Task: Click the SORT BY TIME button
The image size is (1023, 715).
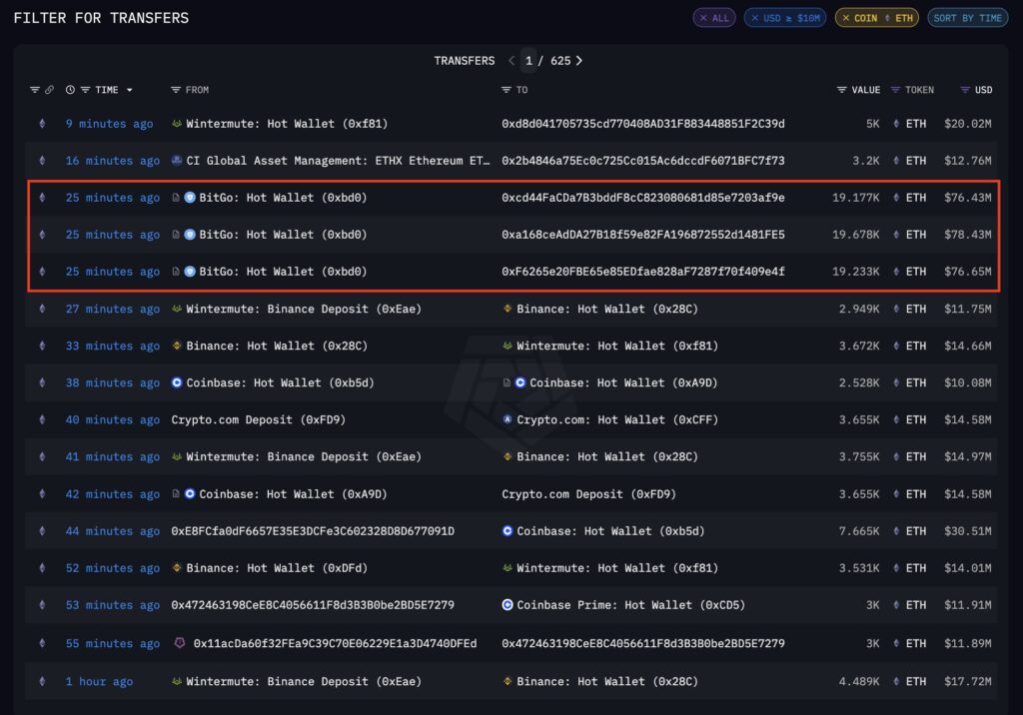Action: (967, 18)
